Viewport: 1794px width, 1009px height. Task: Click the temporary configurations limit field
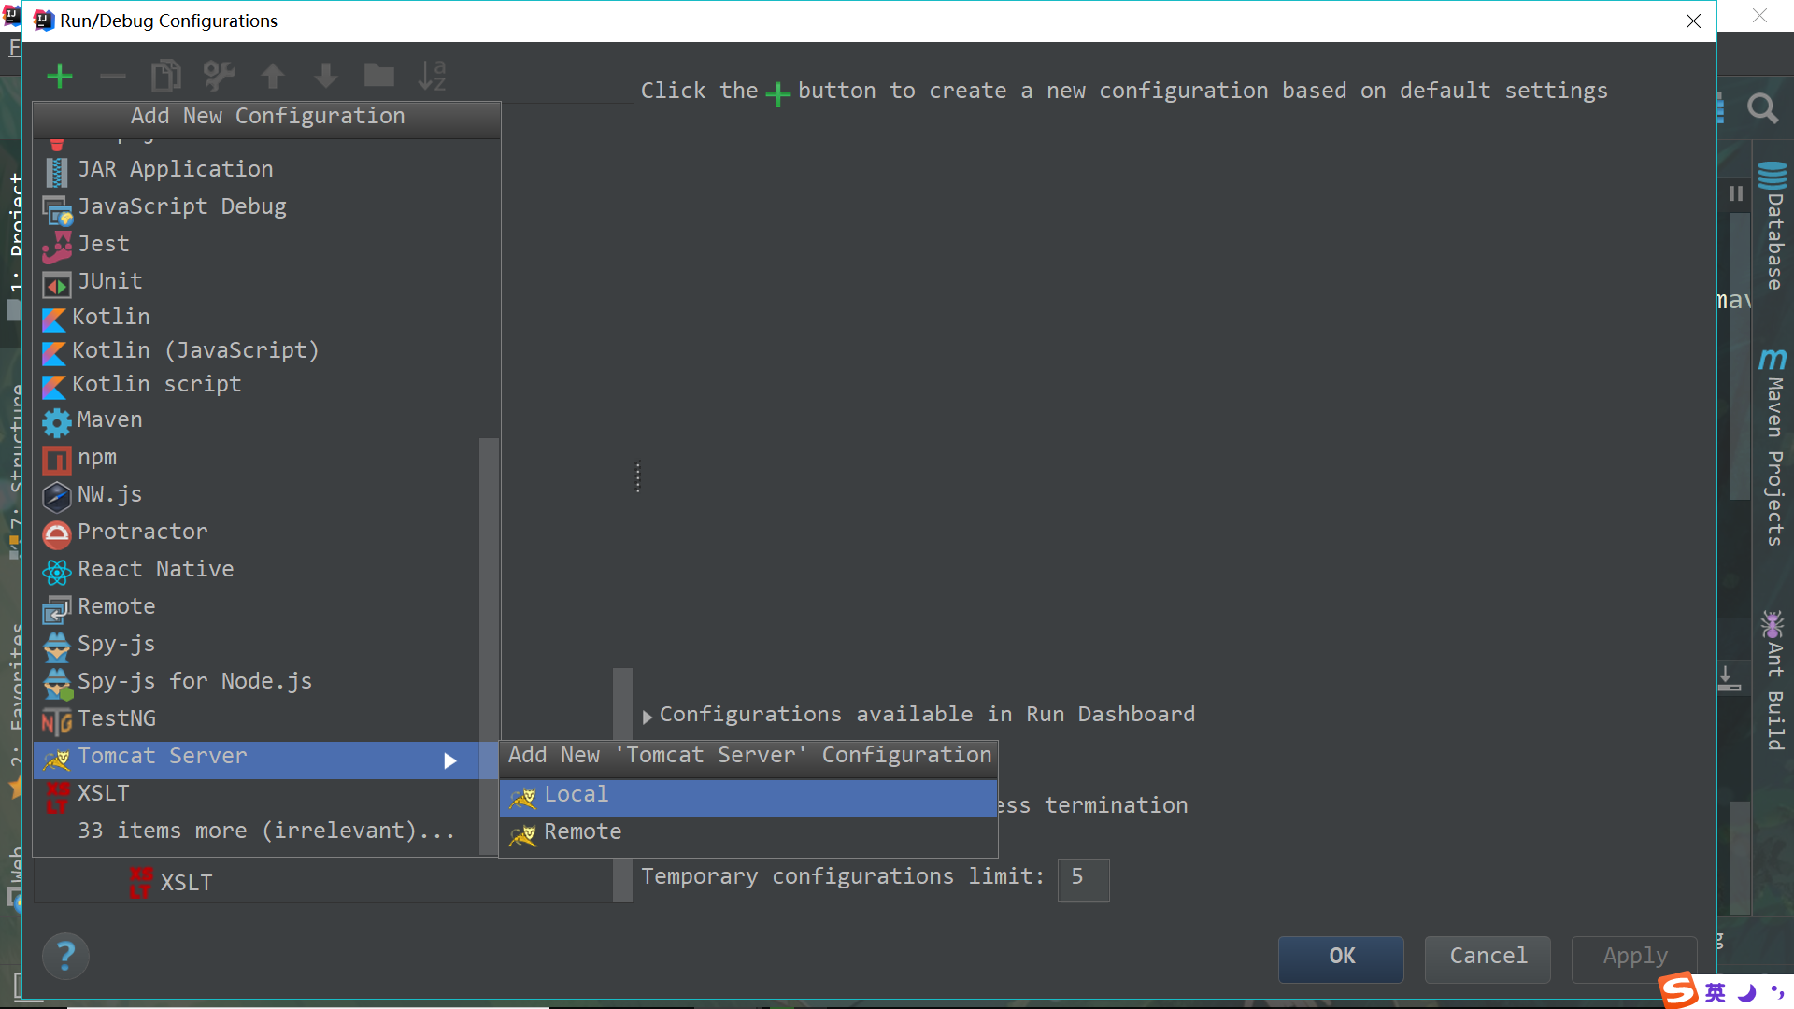click(x=1082, y=878)
